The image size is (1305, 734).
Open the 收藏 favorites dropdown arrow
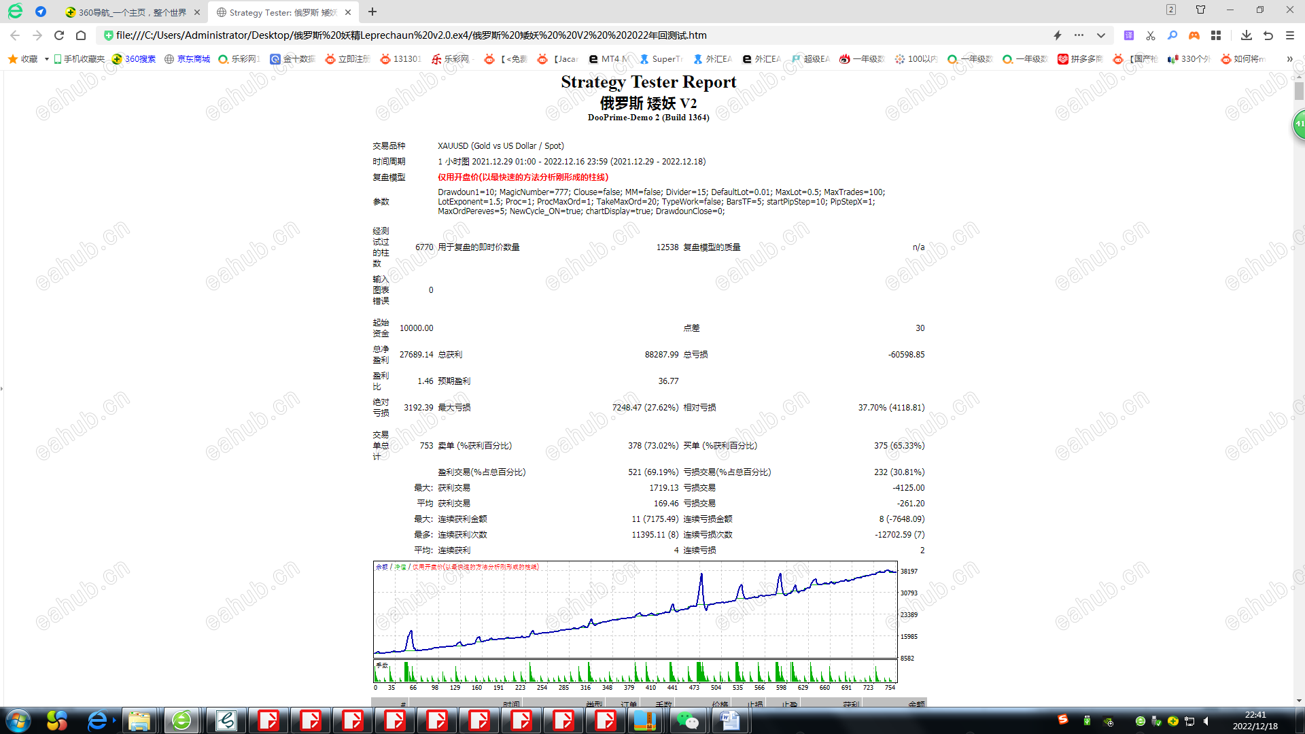[x=46, y=59]
